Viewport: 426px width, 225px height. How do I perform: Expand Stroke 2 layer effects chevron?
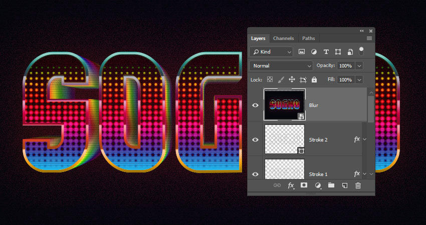pyautogui.click(x=364, y=139)
